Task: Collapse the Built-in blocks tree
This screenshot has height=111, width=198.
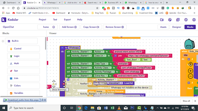Action: [x=3, y=41]
